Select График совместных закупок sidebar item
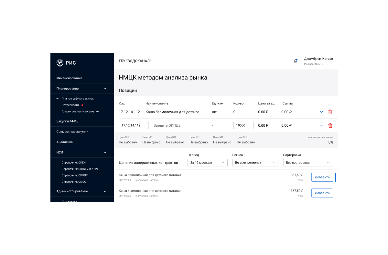Screen dimensions: 388x255 tap(81, 111)
